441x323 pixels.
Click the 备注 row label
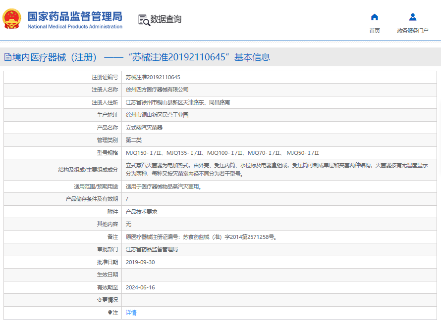(113, 237)
